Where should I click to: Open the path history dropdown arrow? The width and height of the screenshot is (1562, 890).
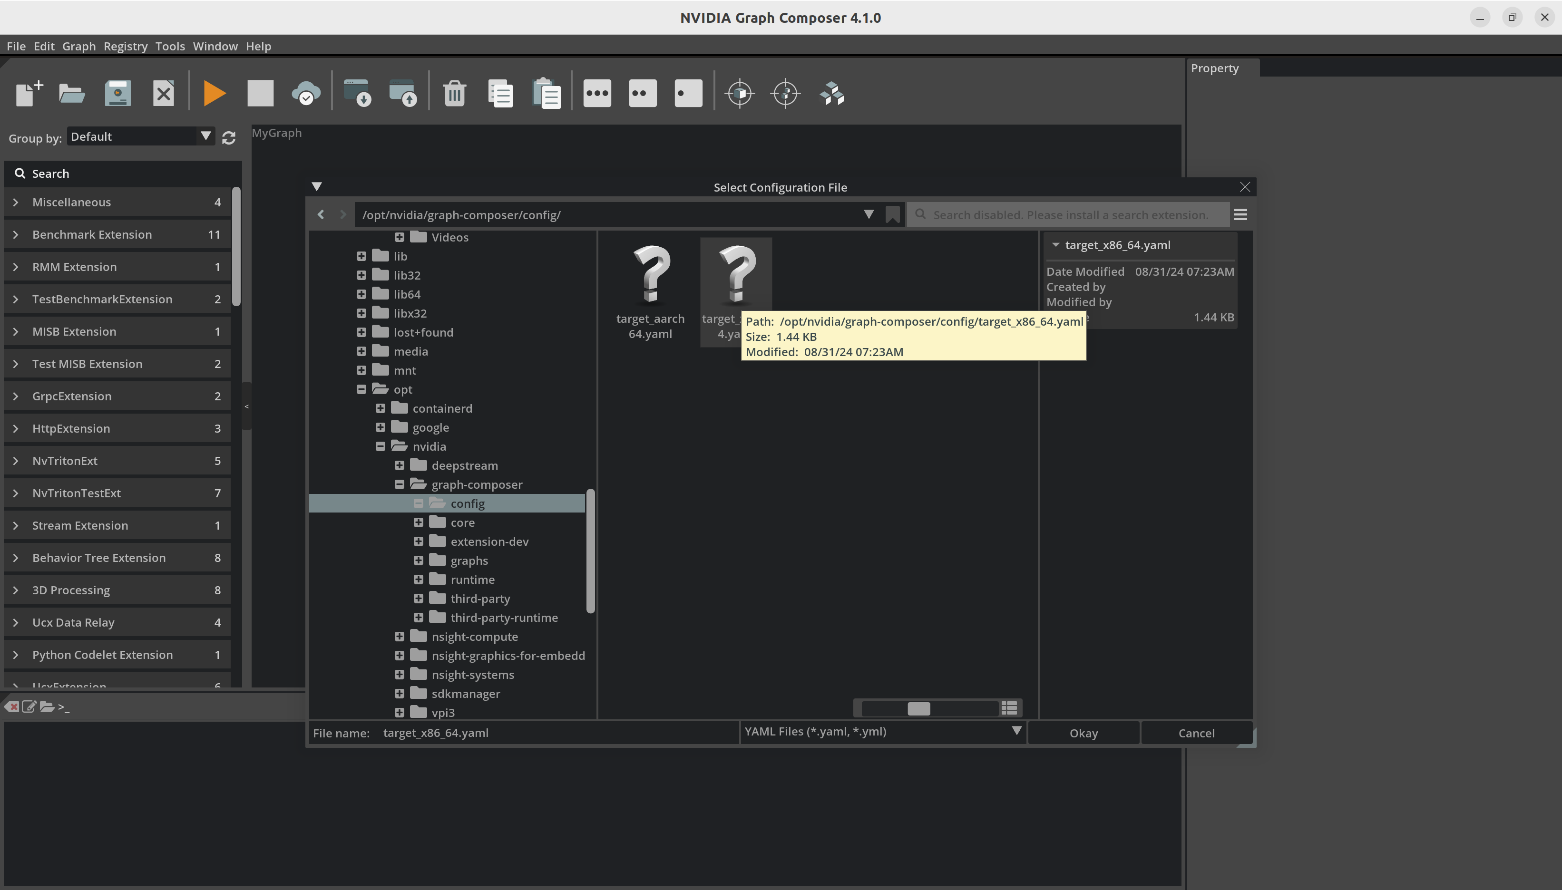pos(868,214)
